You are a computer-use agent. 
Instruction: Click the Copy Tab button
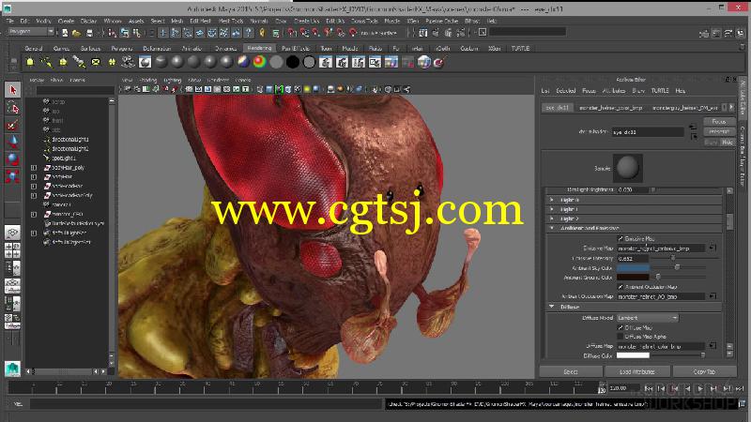point(704,371)
